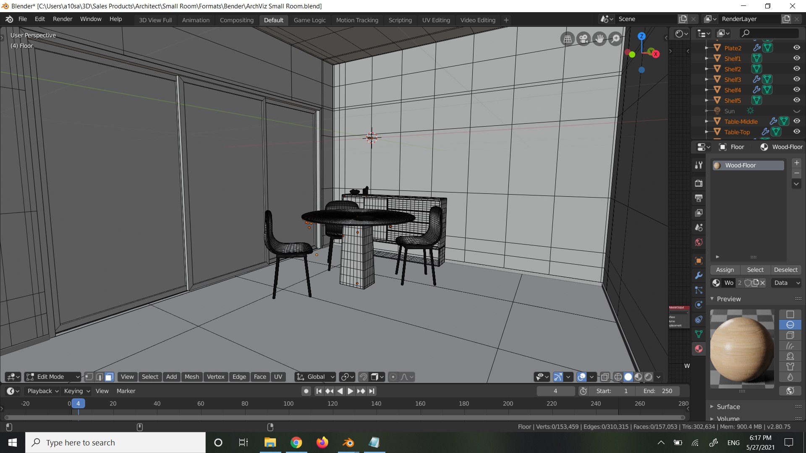806x453 pixels.
Task: Open the Render menu
Action: point(63,19)
